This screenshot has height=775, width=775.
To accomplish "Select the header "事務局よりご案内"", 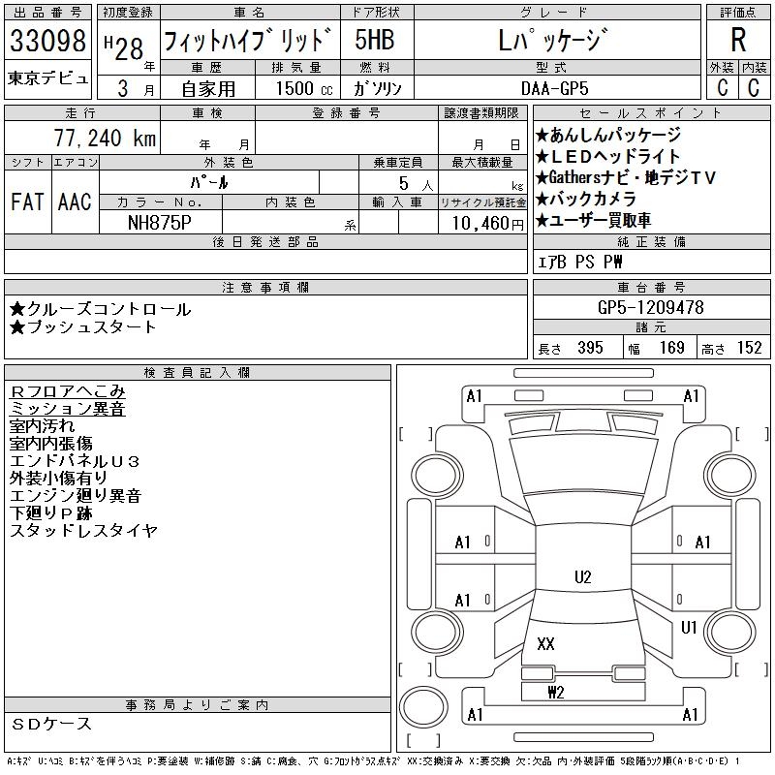I will pos(197,705).
